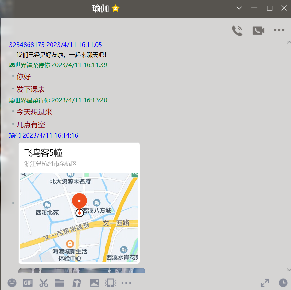Click the send image icon
Screen dimensions: 291x290
[x=94, y=283]
